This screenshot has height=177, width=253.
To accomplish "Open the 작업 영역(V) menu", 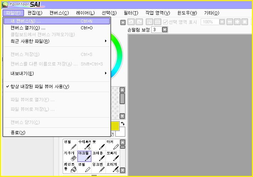I will pos(158,13).
